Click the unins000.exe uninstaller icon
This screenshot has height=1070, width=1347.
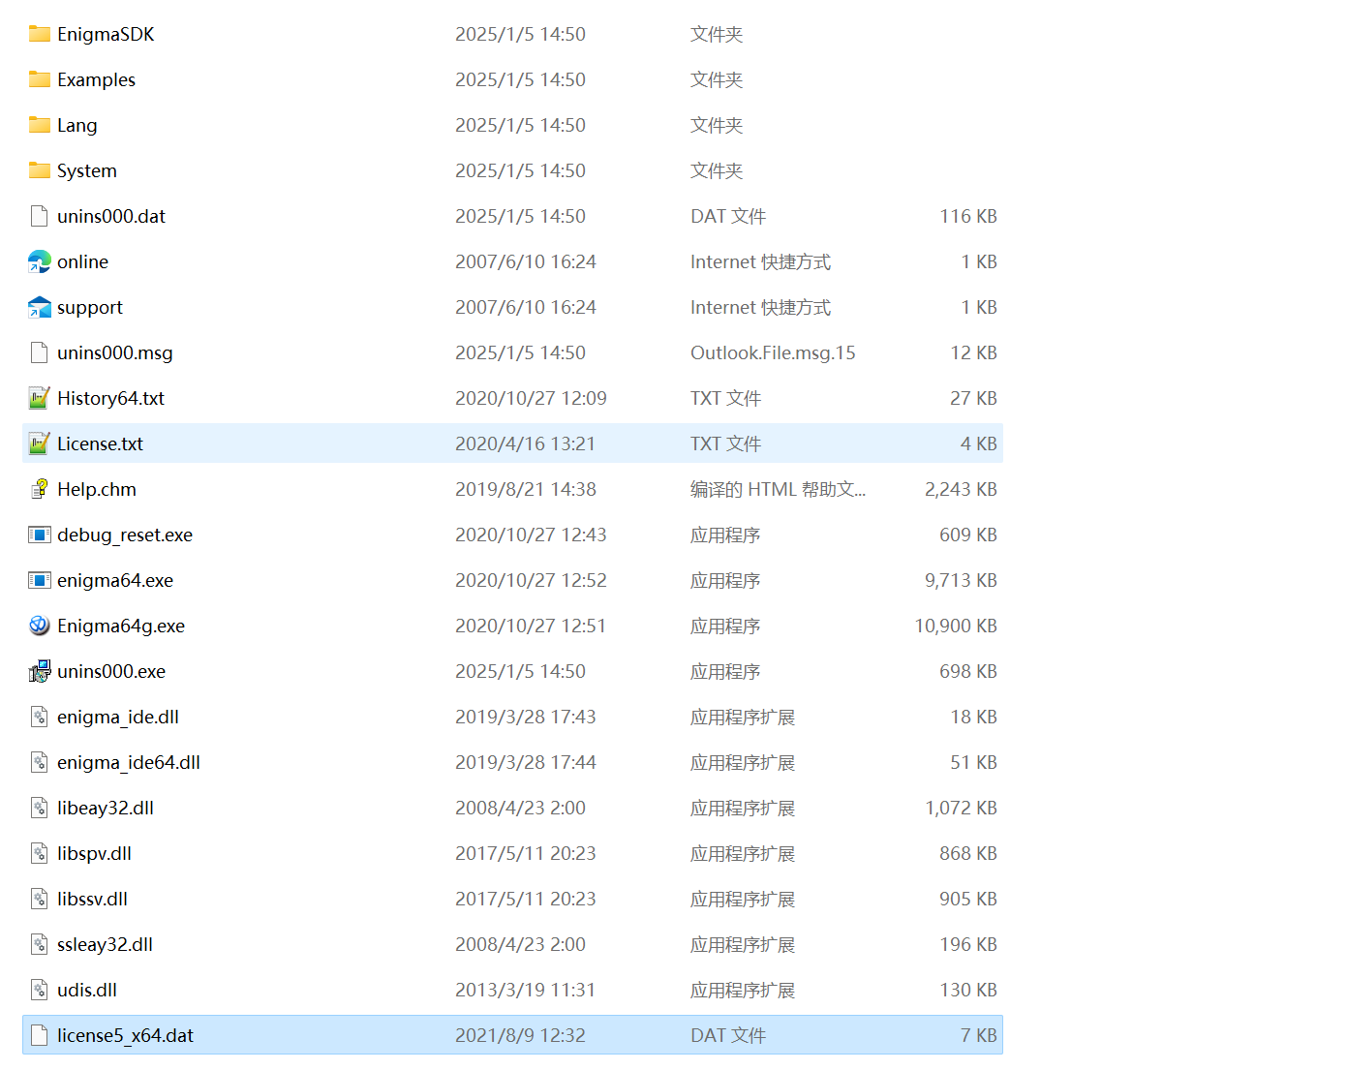click(x=39, y=671)
